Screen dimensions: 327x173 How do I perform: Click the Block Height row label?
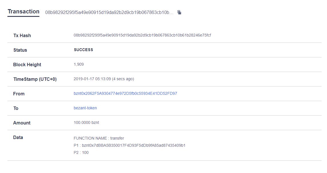pyautogui.click(x=27, y=65)
